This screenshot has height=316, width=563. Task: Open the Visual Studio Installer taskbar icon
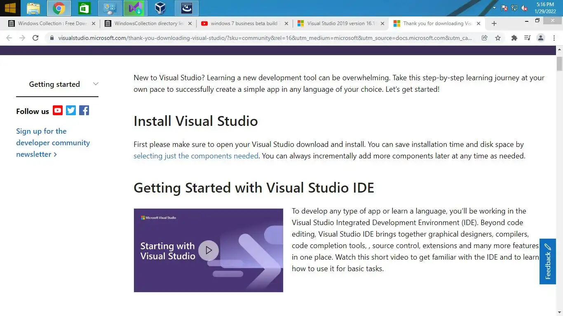coord(136,8)
